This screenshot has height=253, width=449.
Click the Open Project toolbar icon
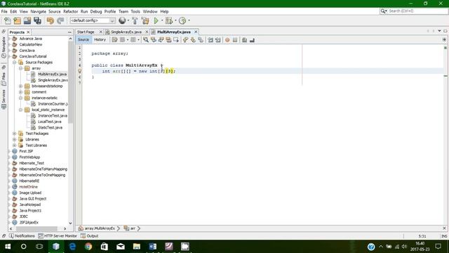[x=27, y=20]
